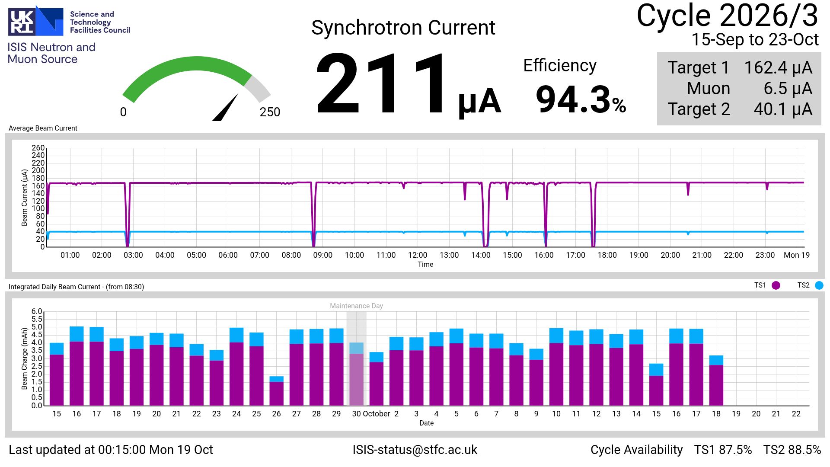The width and height of the screenshot is (830, 467).
Task: Click the 12:00 time axis label
Action: coord(417,255)
